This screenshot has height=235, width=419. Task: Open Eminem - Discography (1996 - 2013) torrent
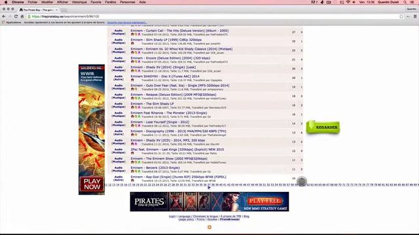(179, 131)
